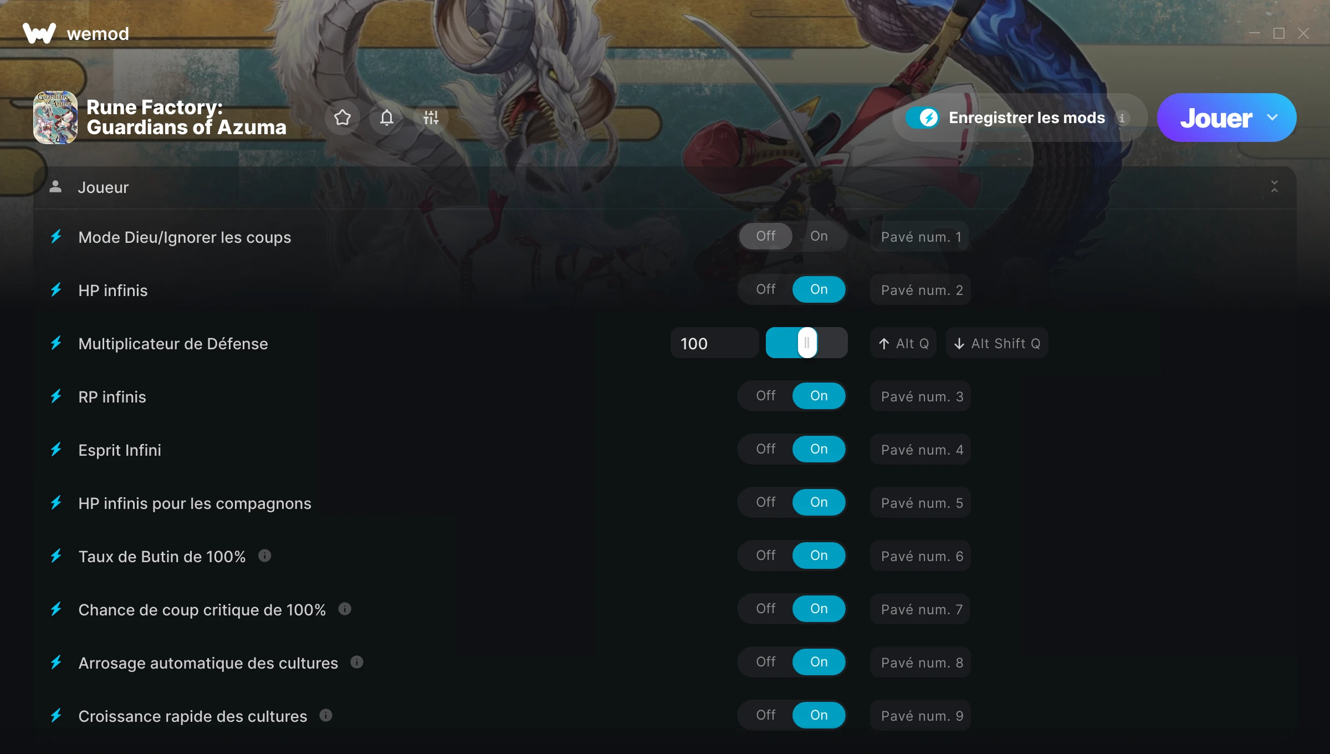Disable Enregistrer les mods switch
1330x754 pixels.
point(923,118)
